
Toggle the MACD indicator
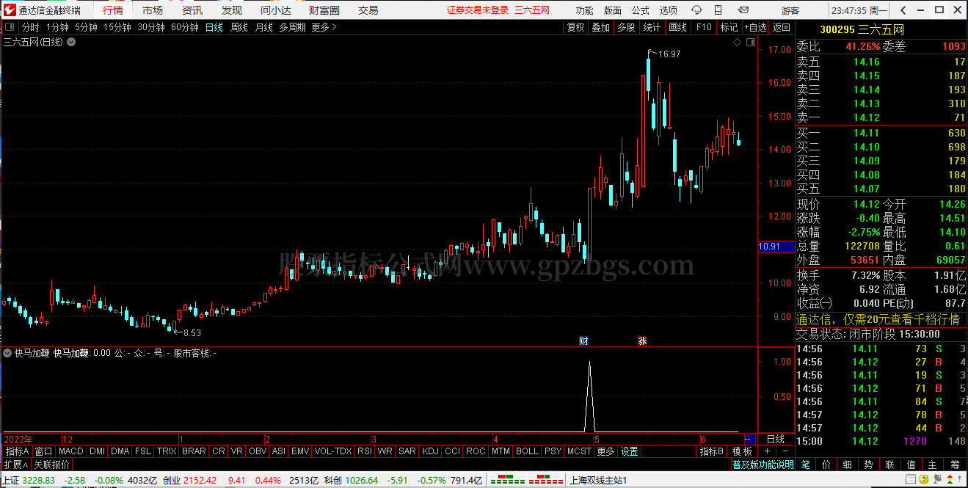pyautogui.click(x=71, y=451)
